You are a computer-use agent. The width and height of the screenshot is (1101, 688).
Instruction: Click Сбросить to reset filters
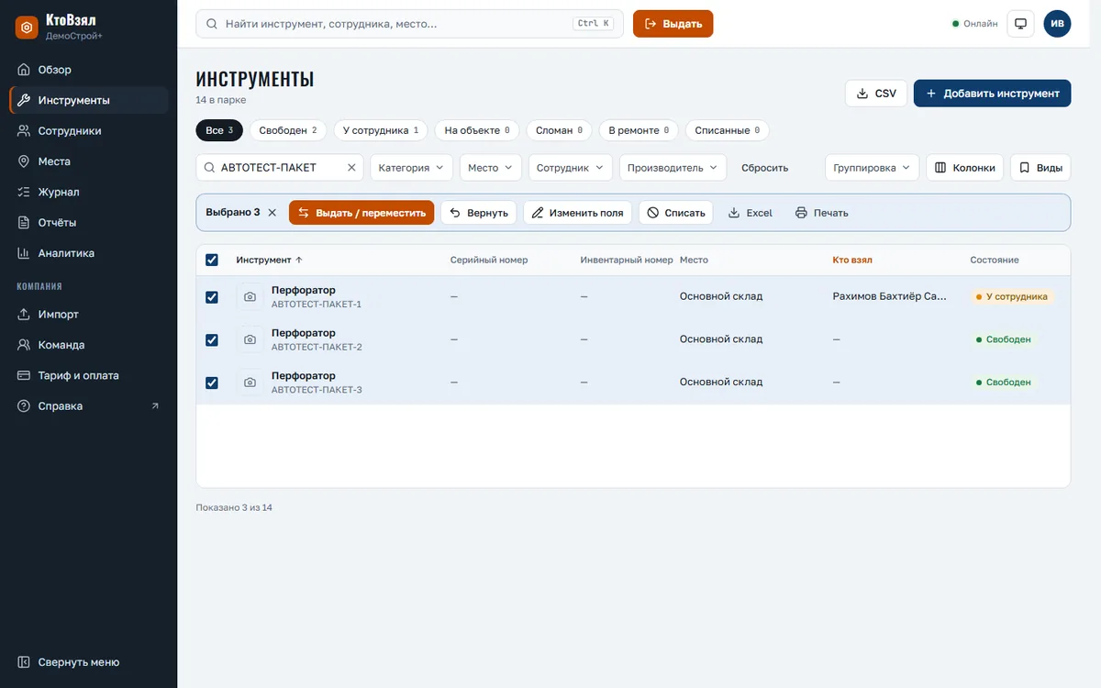pyautogui.click(x=765, y=168)
